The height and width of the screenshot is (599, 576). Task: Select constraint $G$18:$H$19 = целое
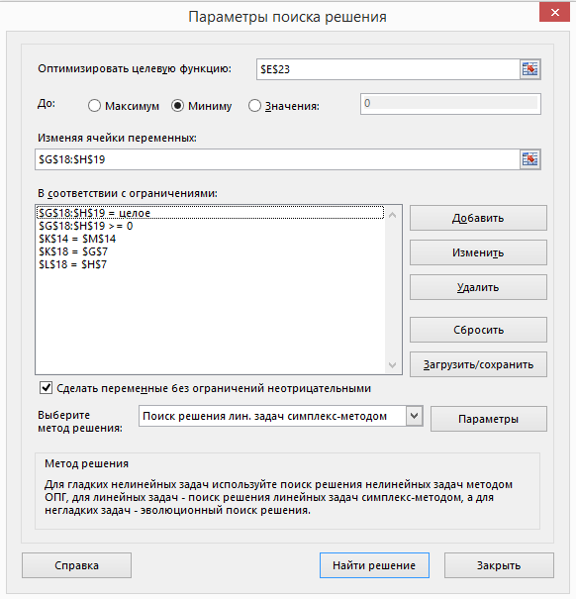pyautogui.click(x=210, y=213)
